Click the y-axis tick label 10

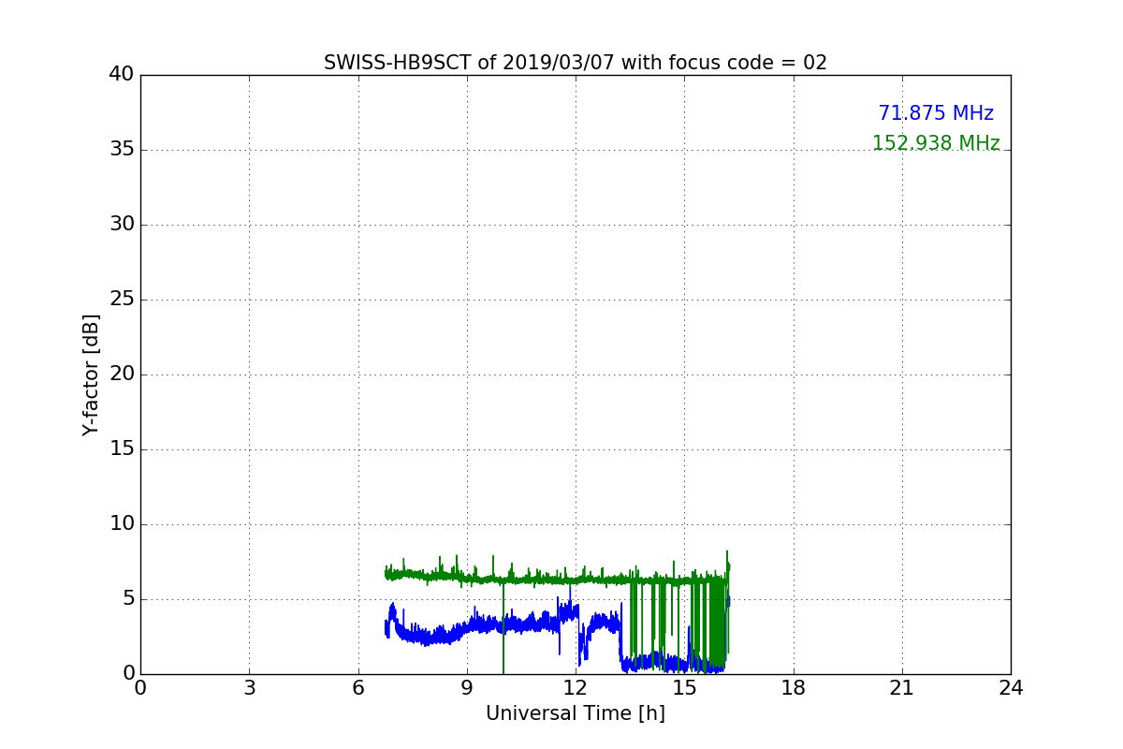[122, 524]
